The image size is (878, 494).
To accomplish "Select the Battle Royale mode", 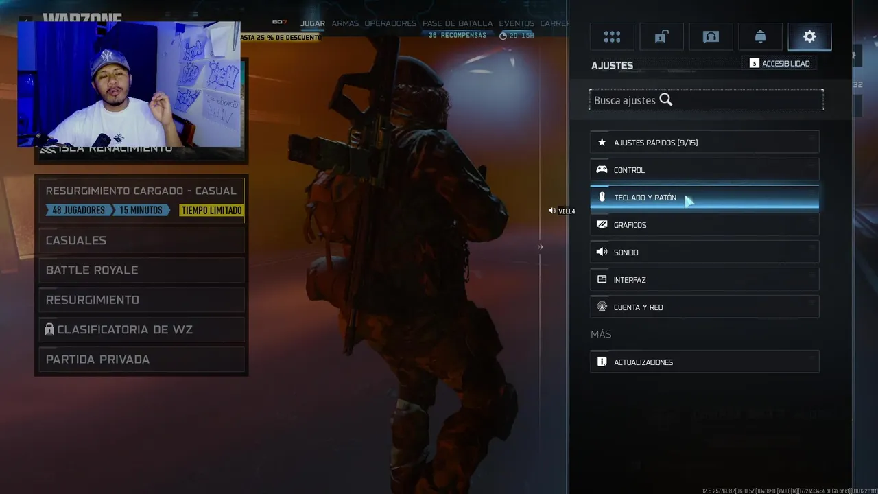I will point(141,270).
